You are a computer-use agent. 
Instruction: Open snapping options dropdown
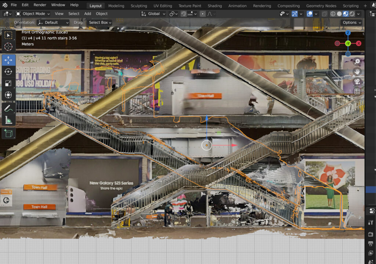tap(192, 14)
